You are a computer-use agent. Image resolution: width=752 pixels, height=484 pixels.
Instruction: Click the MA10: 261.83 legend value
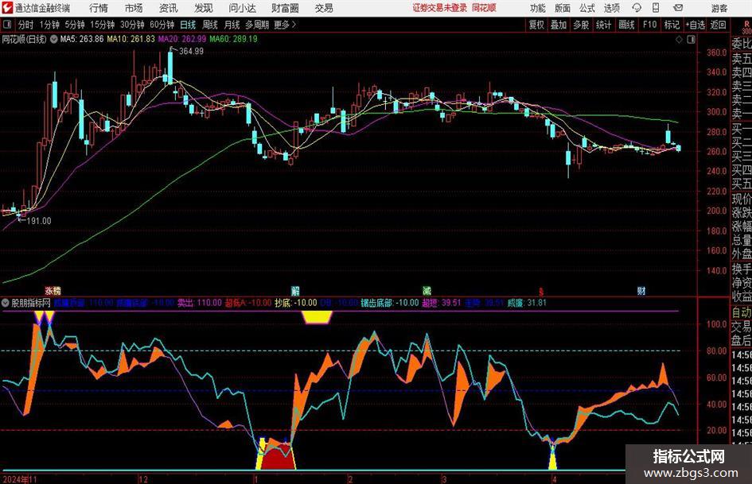[x=131, y=39]
